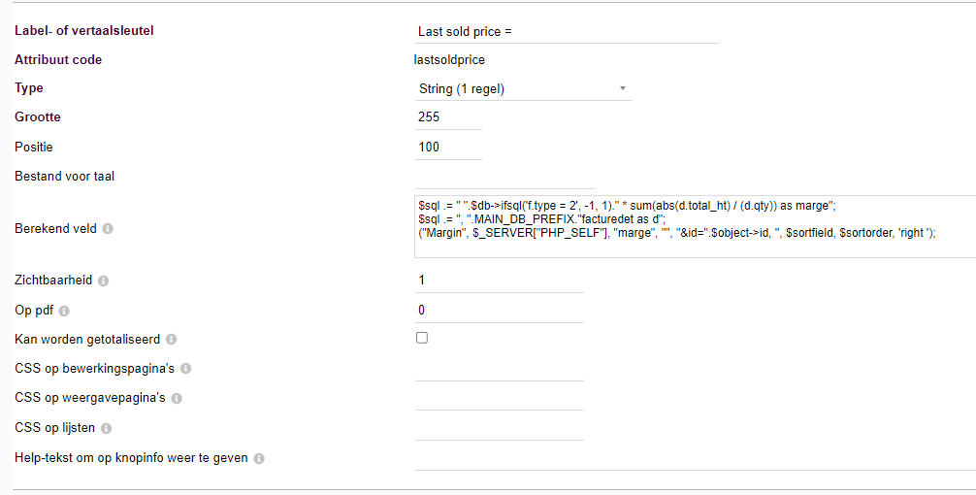Click info icon next to CSS op bewerkingspagina's
976x495 pixels.
tap(186, 369)
